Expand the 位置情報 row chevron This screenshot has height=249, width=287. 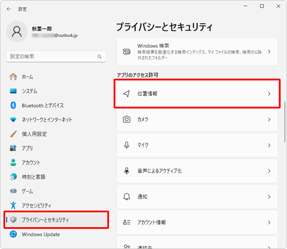click(x=269, y=94)
